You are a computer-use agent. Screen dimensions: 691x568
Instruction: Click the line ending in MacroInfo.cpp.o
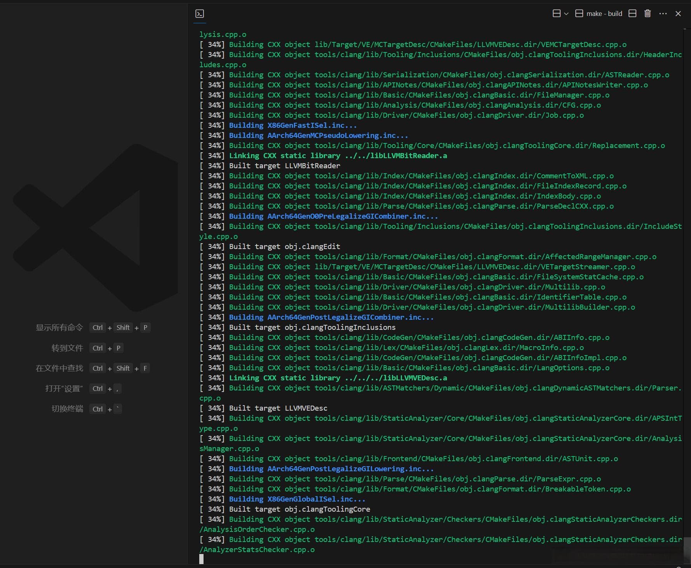tap(392, 348)
